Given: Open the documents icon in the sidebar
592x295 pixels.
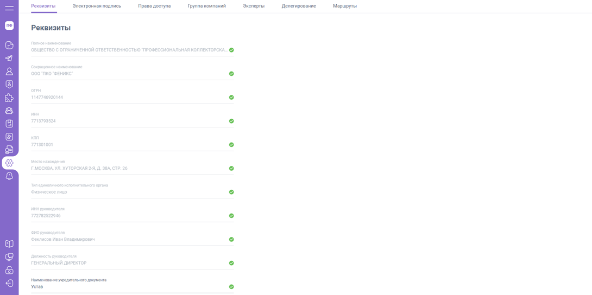Looking at the screenshot, I should tap(9, 45).
